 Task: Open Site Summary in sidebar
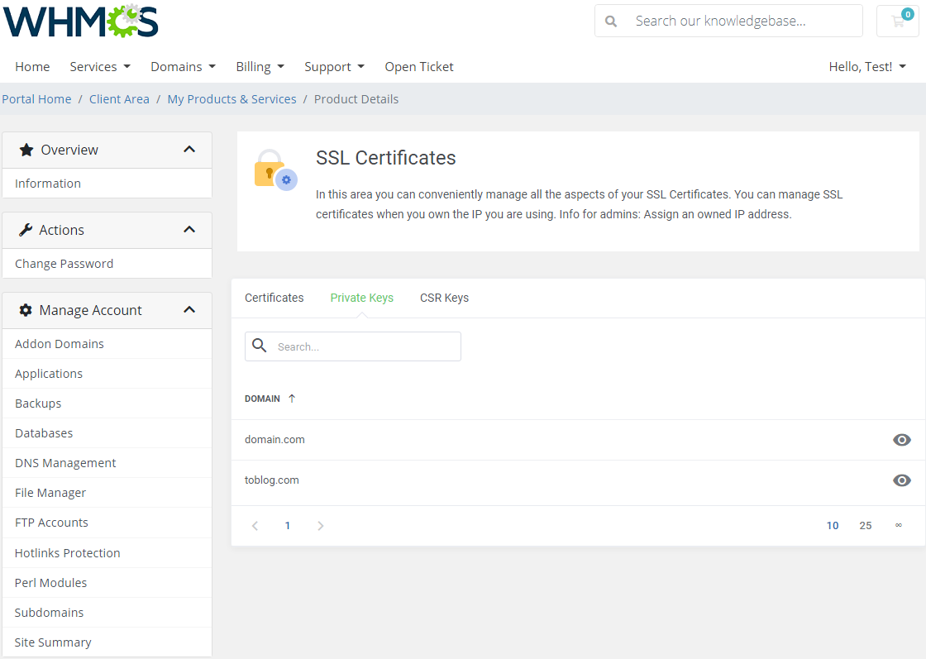click(107, 642)
